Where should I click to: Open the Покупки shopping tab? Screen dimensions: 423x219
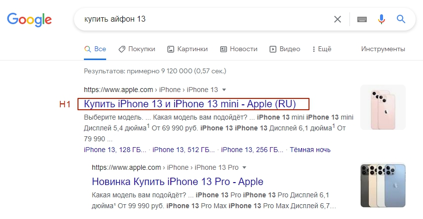pyautogui.click(x=137, y=49)
